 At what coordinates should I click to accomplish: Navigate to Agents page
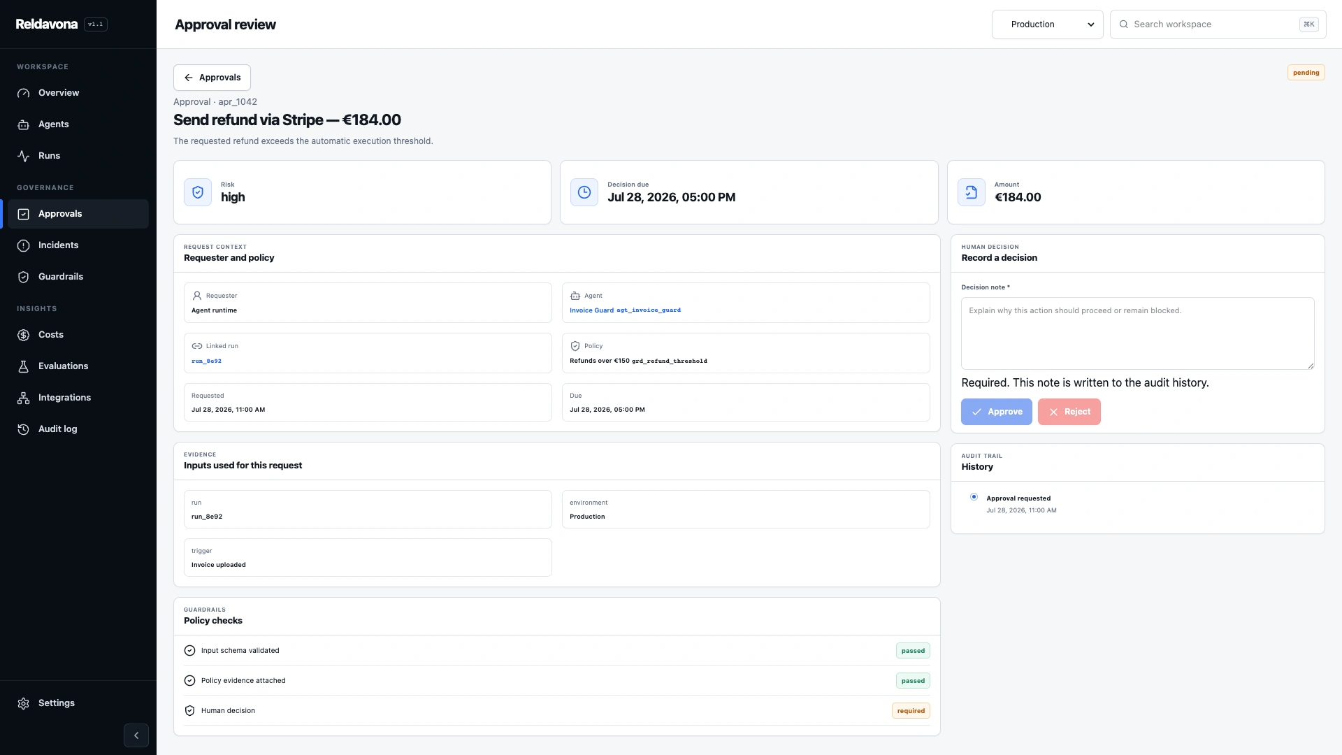tap(78, 124)
